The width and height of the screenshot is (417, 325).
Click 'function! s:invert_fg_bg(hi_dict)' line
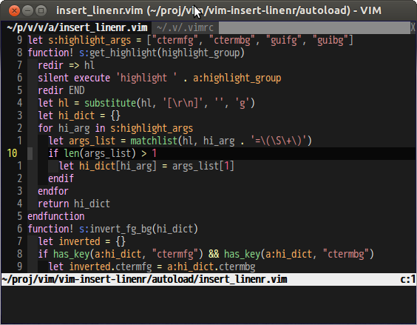point(113,229)
